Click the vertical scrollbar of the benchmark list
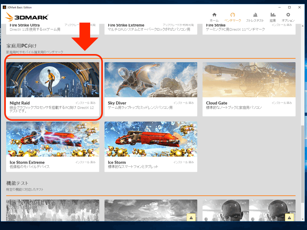 point(303,164)
